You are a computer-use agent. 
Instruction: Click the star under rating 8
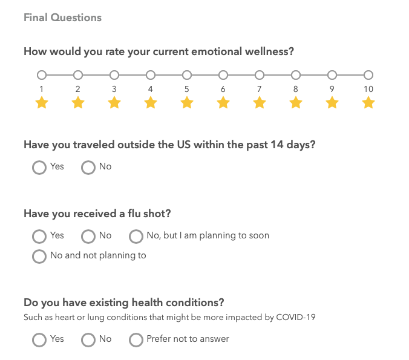(x=296, y=103)
